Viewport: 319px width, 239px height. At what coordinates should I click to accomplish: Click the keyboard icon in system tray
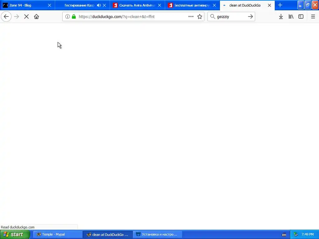click(x=284, y=235)
